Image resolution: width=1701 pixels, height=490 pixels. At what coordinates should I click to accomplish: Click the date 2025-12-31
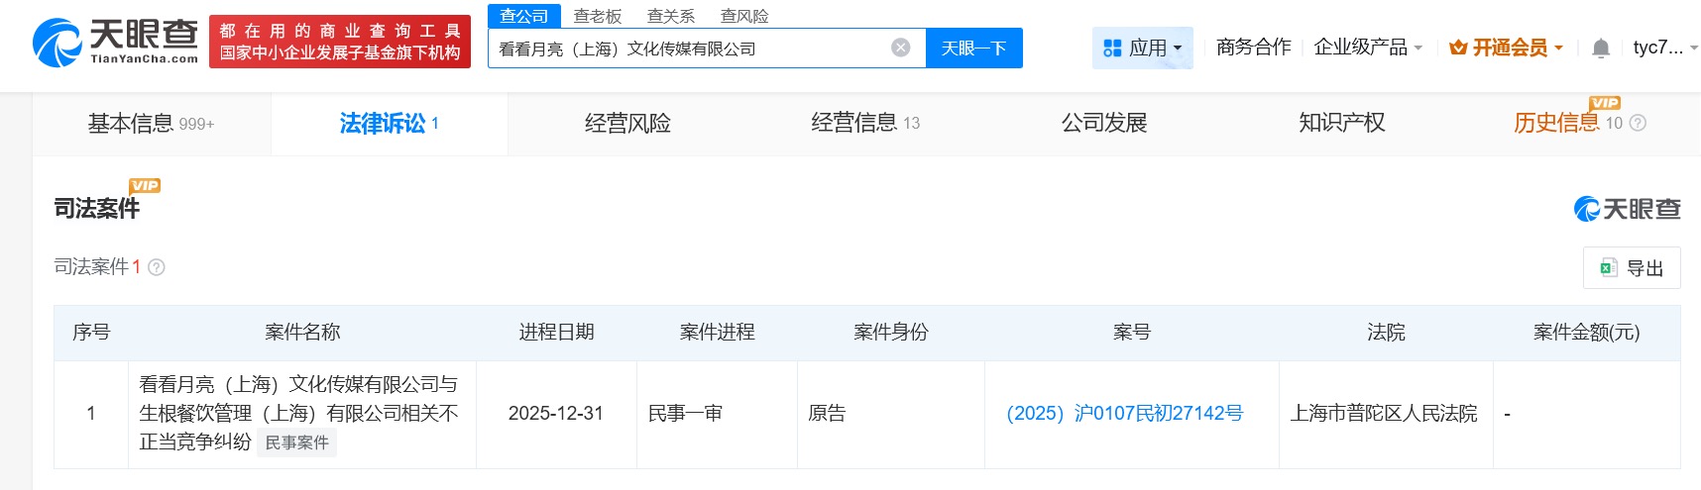tap(556, 413)
